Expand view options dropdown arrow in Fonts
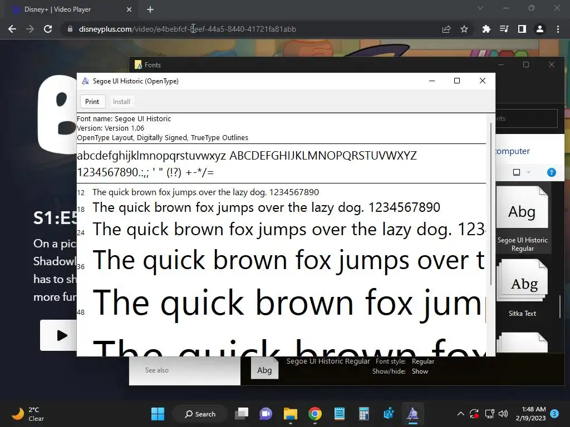Image resolution: width=570 pixels, height=427 pixels. [x=529, y=172]
